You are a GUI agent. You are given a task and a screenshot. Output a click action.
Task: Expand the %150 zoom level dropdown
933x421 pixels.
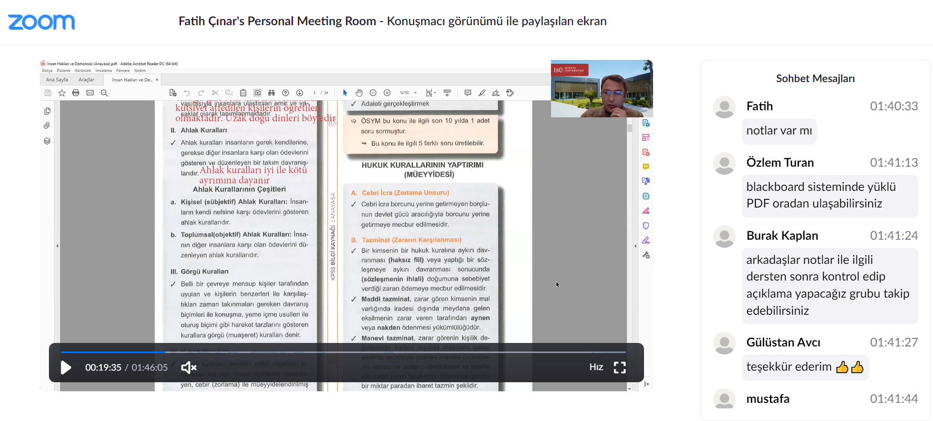tap(416, 93)
